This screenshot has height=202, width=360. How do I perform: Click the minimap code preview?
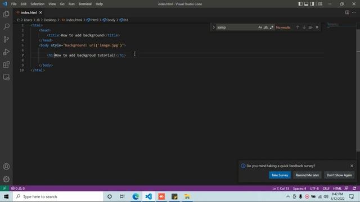333,25
